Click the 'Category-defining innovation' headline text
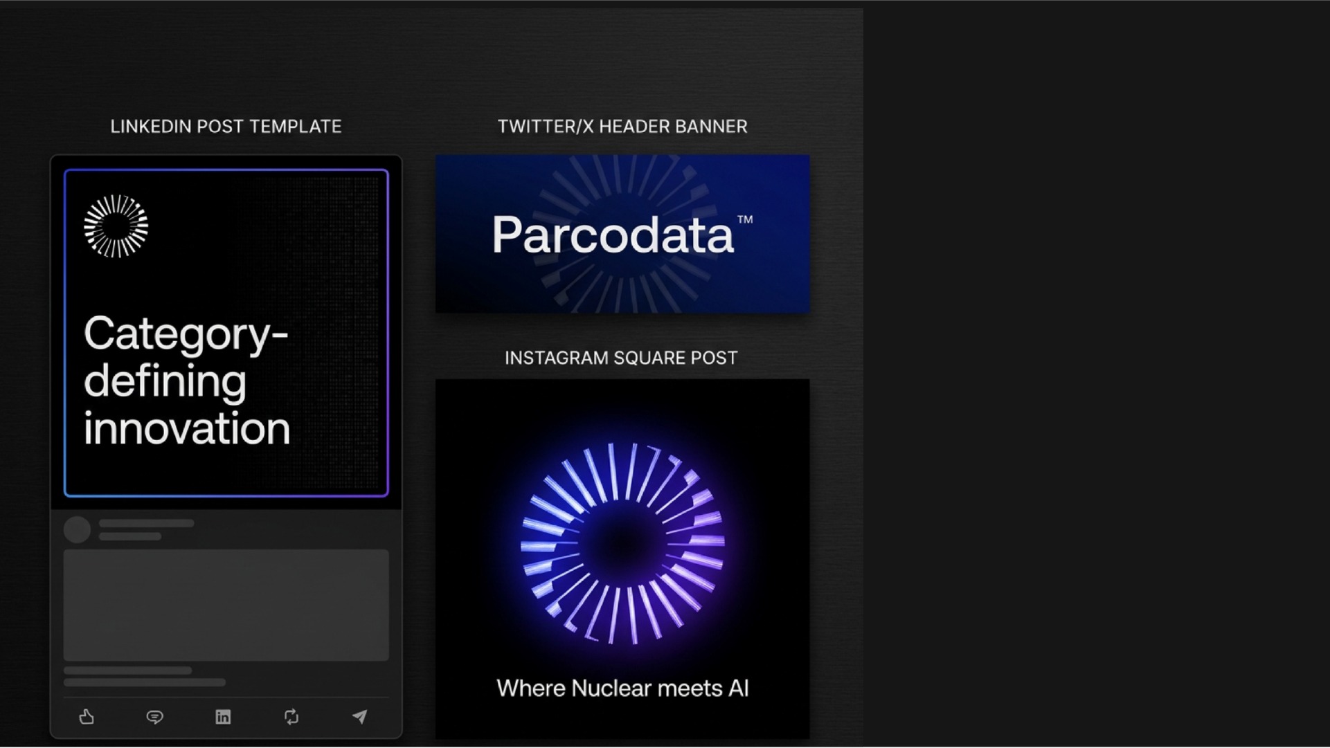This screenshot has height=748, width=1330. [187, 381]
